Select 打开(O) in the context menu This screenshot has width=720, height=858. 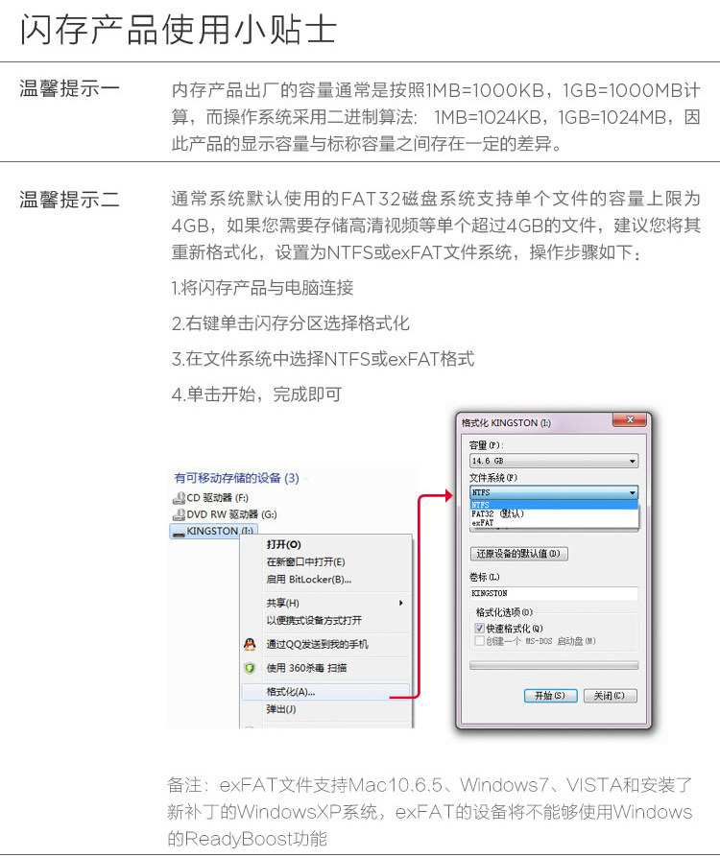[325, 544]
